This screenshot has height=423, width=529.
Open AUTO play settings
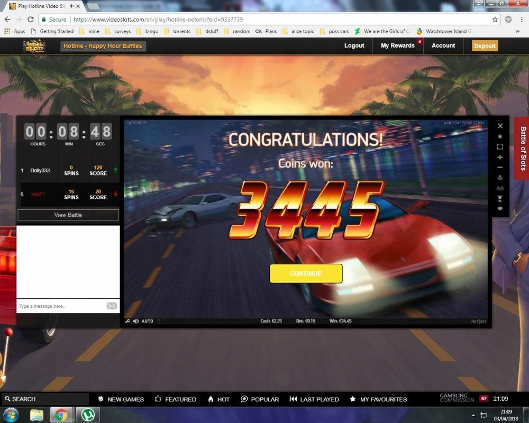(147, 321)
